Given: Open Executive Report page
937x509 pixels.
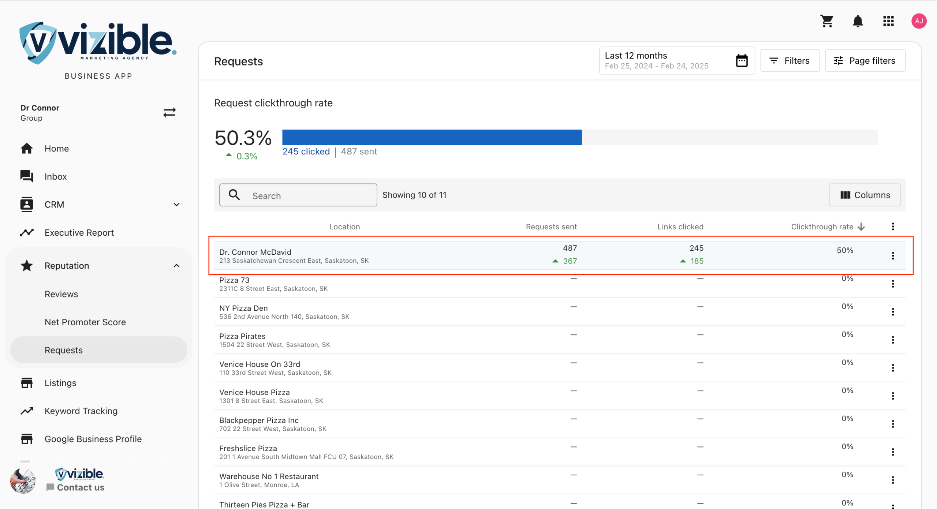Looking at the screenshot, I should click(x=79, y=233).
